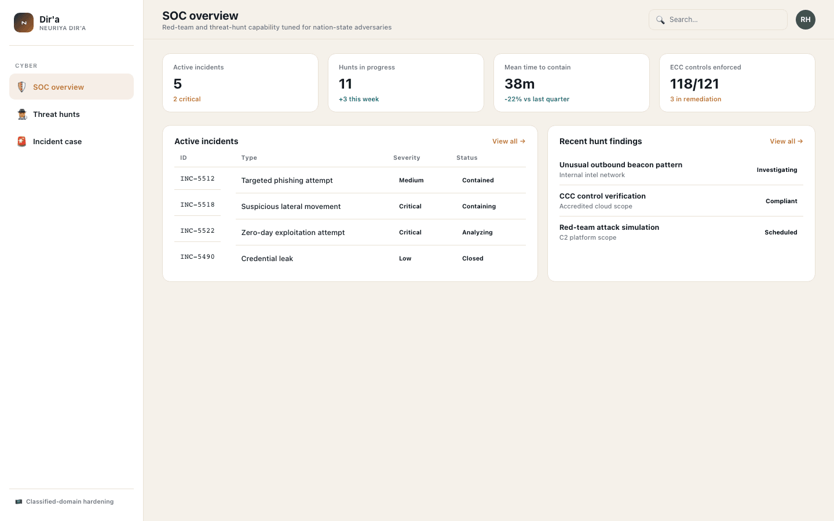Image resolution: width=834 pixels, height=521 pixels.
Task: Select Suspicious lateral movement row text
Action: click(291, 207)
